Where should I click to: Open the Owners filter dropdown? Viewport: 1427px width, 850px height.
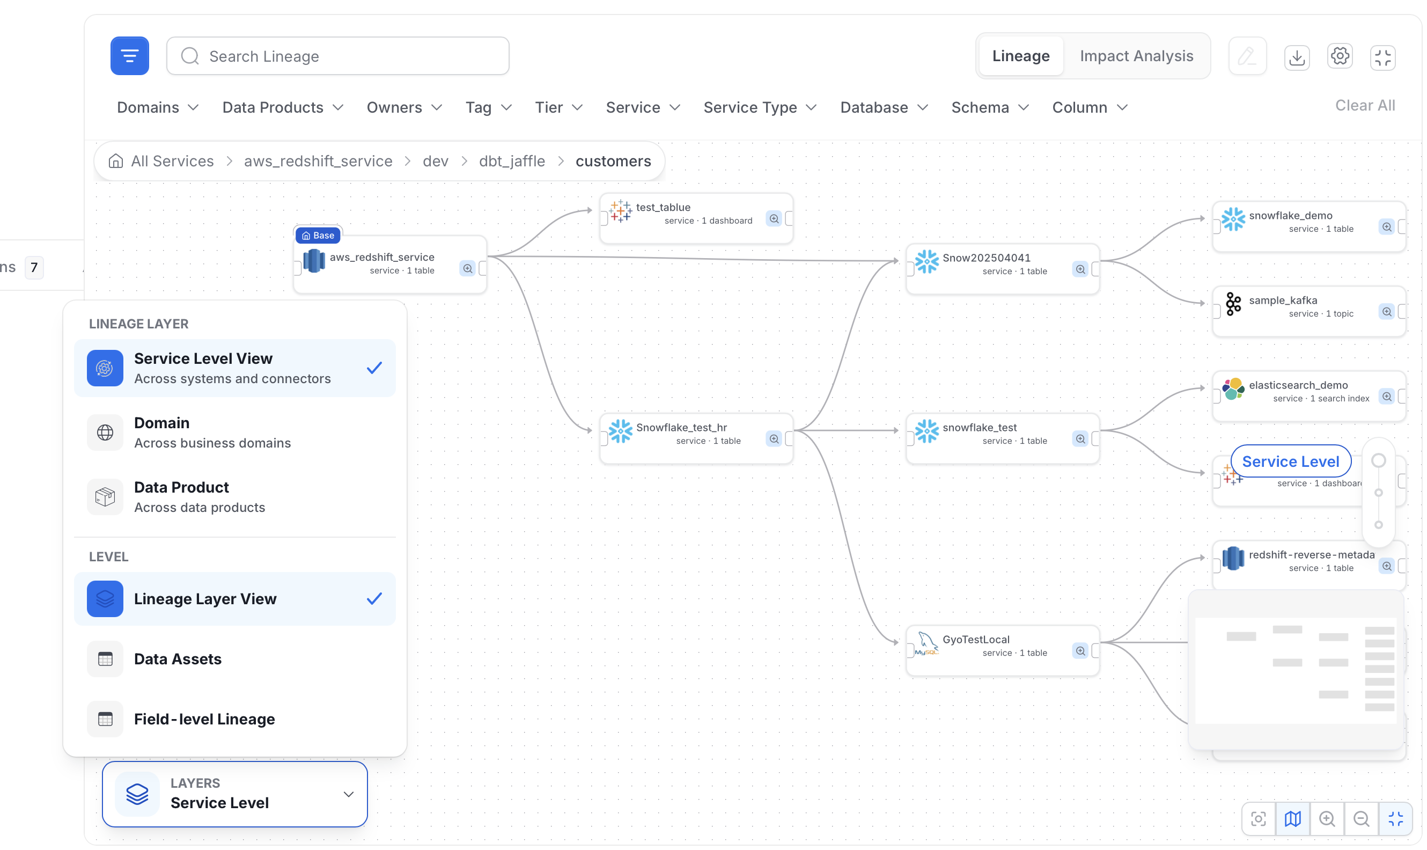pyautogui.click(x=404, y=107)
